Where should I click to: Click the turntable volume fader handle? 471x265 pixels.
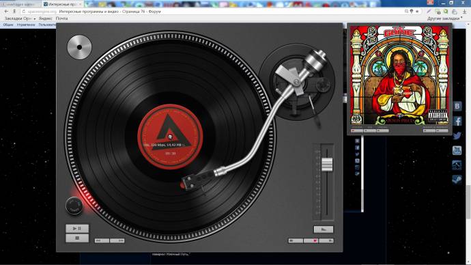point(327,165)
